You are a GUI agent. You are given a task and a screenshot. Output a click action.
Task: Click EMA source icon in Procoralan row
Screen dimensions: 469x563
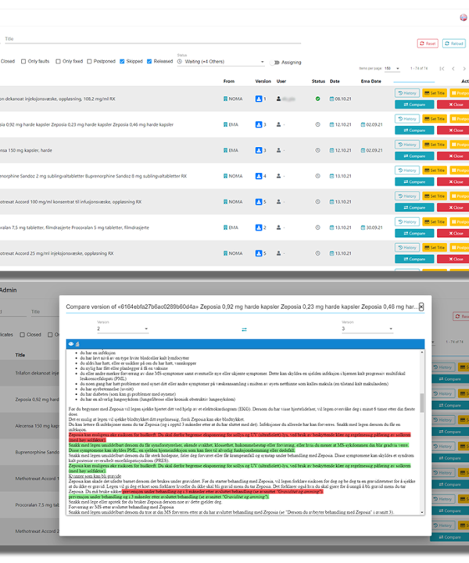(225, 228)
